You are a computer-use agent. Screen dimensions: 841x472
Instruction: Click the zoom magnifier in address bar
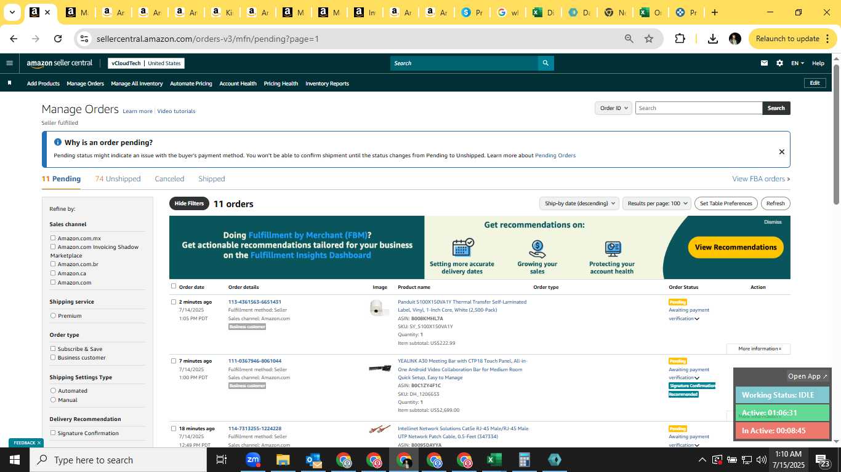[x=629, y=39]
